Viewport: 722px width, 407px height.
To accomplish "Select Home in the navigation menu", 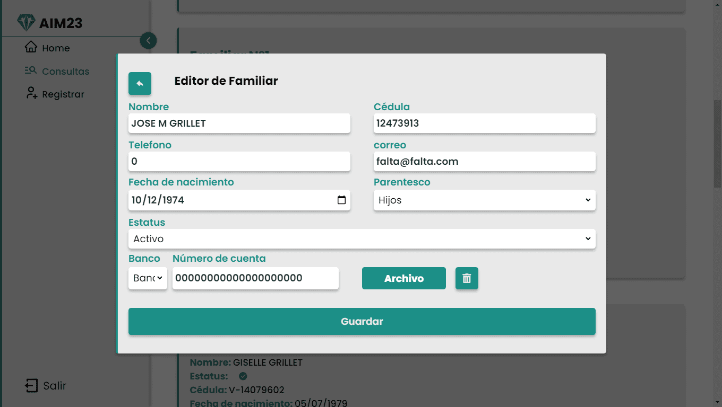I will 55,48.
